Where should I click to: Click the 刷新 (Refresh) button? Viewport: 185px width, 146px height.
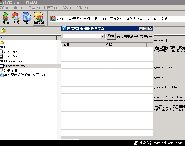click(x=111, y=36)
